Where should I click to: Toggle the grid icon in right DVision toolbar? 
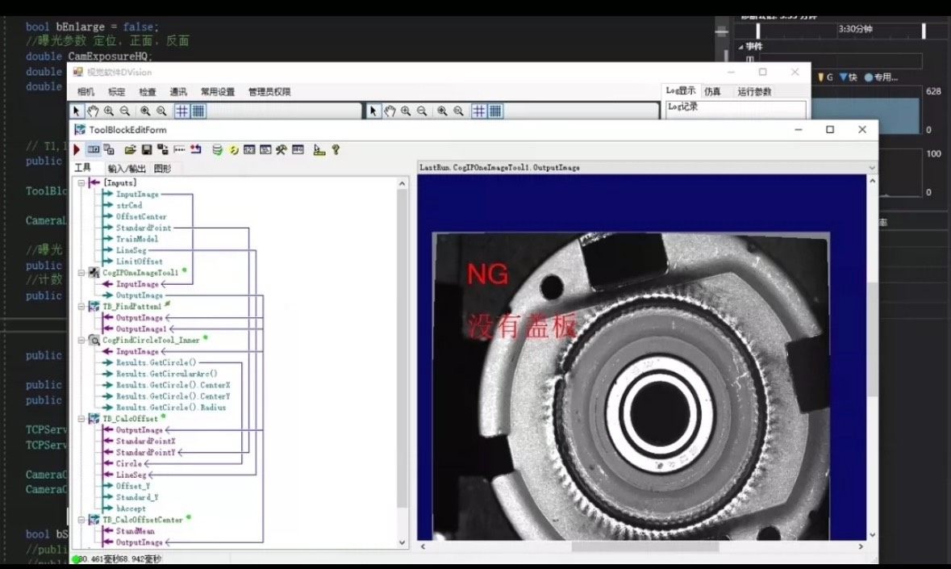coord(478,111)
